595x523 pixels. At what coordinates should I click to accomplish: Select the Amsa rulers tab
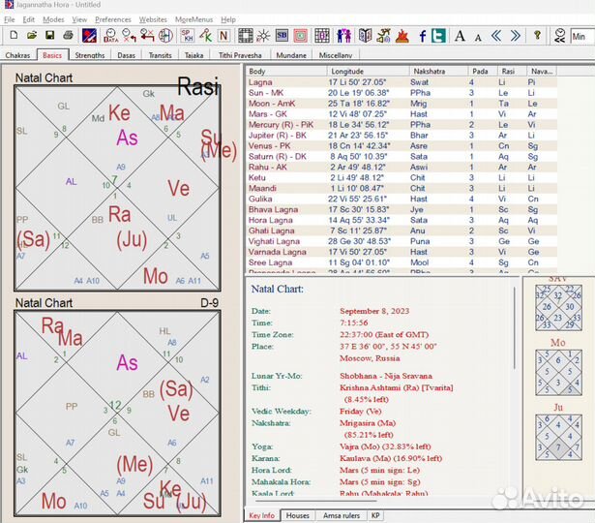[x=340, y=516]
